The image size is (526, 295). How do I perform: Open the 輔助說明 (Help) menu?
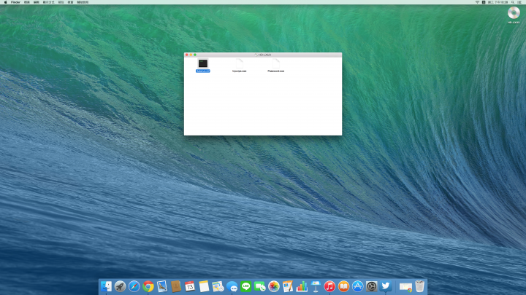[83, 2]
